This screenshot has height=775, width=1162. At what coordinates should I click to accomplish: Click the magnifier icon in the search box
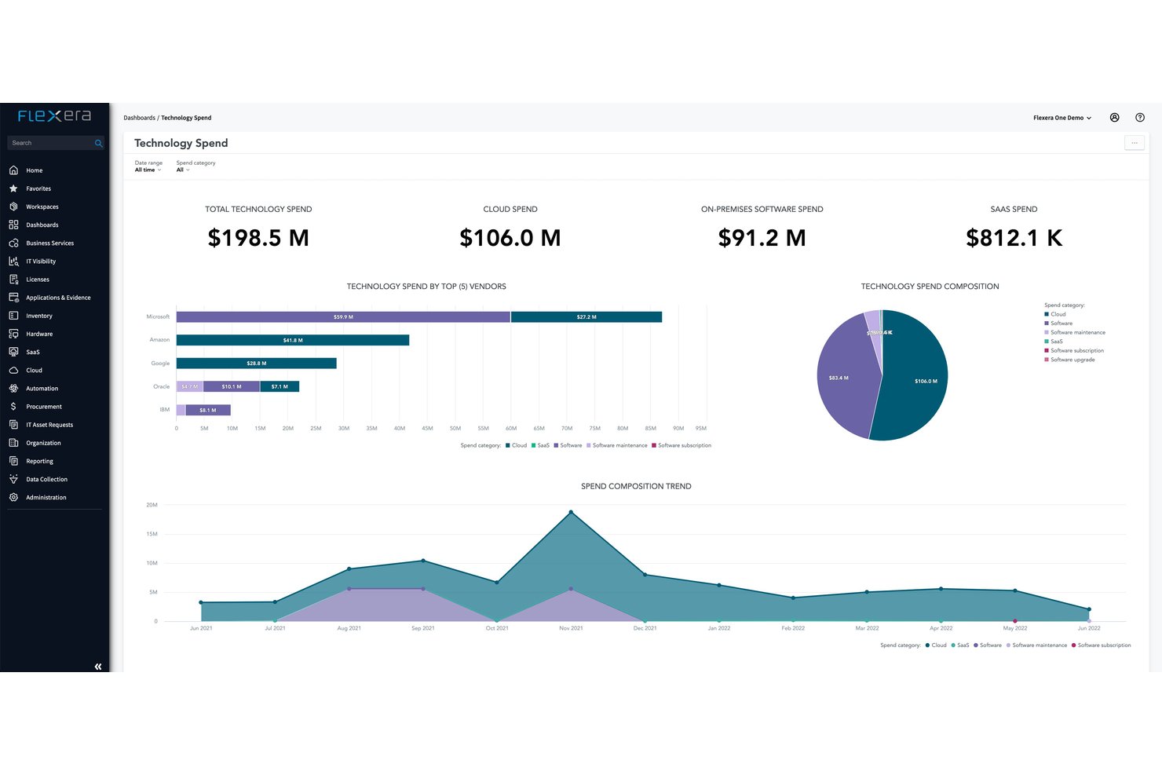98,143
